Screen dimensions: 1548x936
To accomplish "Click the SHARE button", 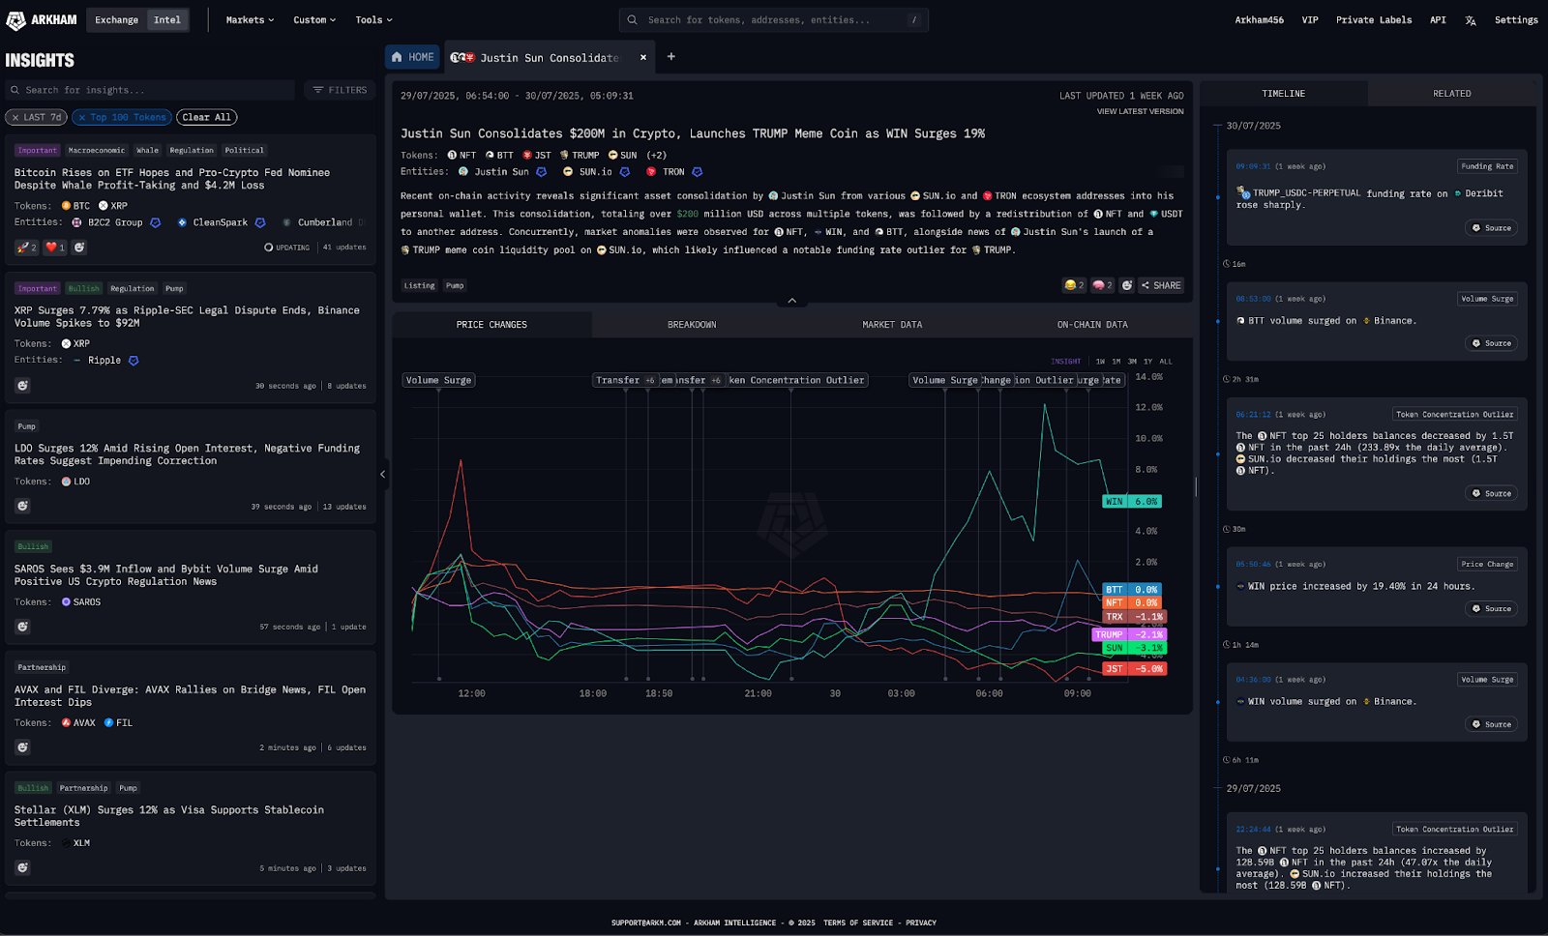I will click(x=1161, y=285).
